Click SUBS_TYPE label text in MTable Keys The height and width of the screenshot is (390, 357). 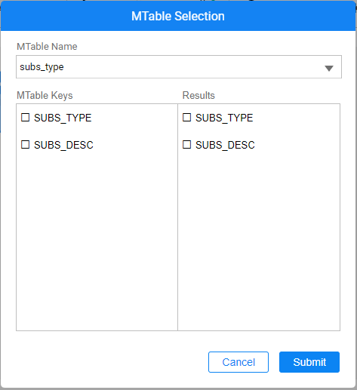point(63,118)
